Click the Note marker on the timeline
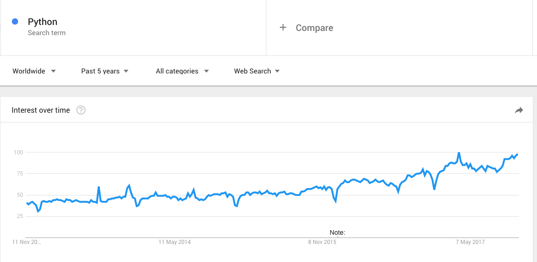 pos(337,232)
